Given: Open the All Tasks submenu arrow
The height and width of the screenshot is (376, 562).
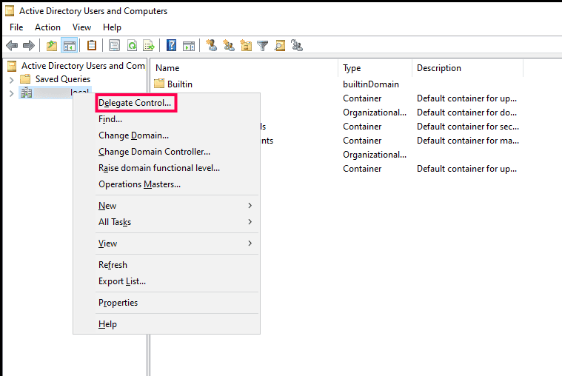Looking at the screenshot, I should tap(250, 221).
